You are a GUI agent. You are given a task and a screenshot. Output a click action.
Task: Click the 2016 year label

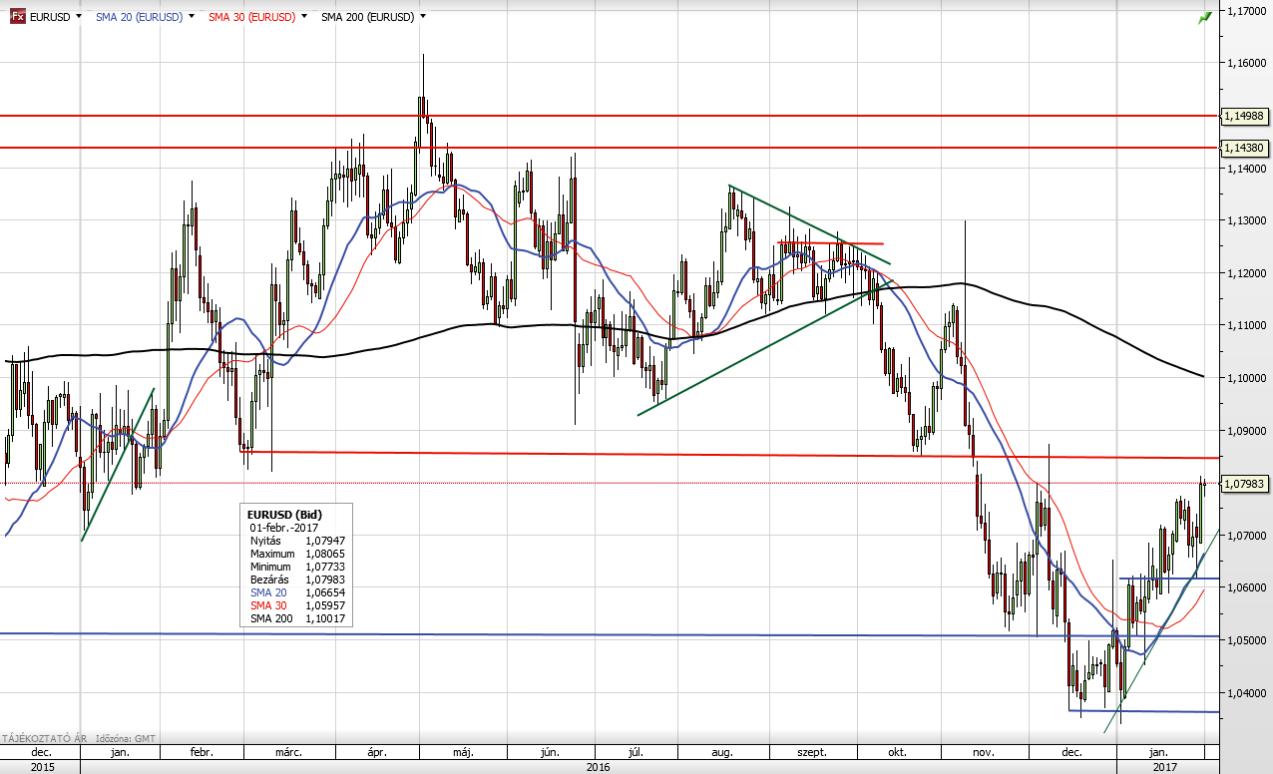point(599,766)
